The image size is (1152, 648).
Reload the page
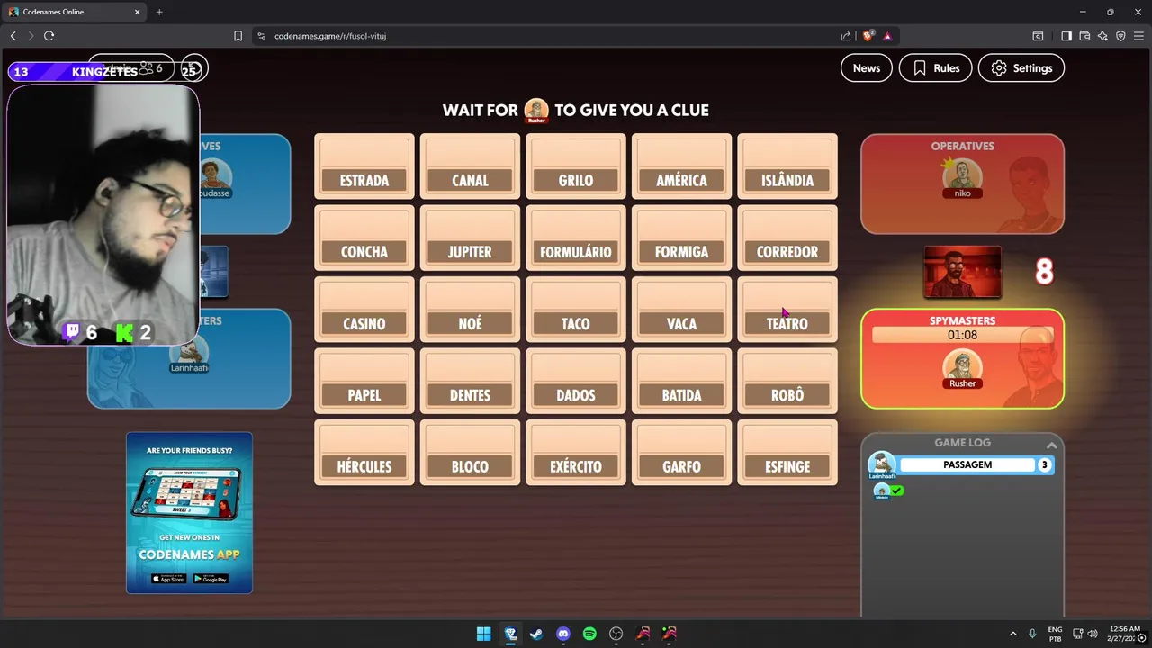49,36
